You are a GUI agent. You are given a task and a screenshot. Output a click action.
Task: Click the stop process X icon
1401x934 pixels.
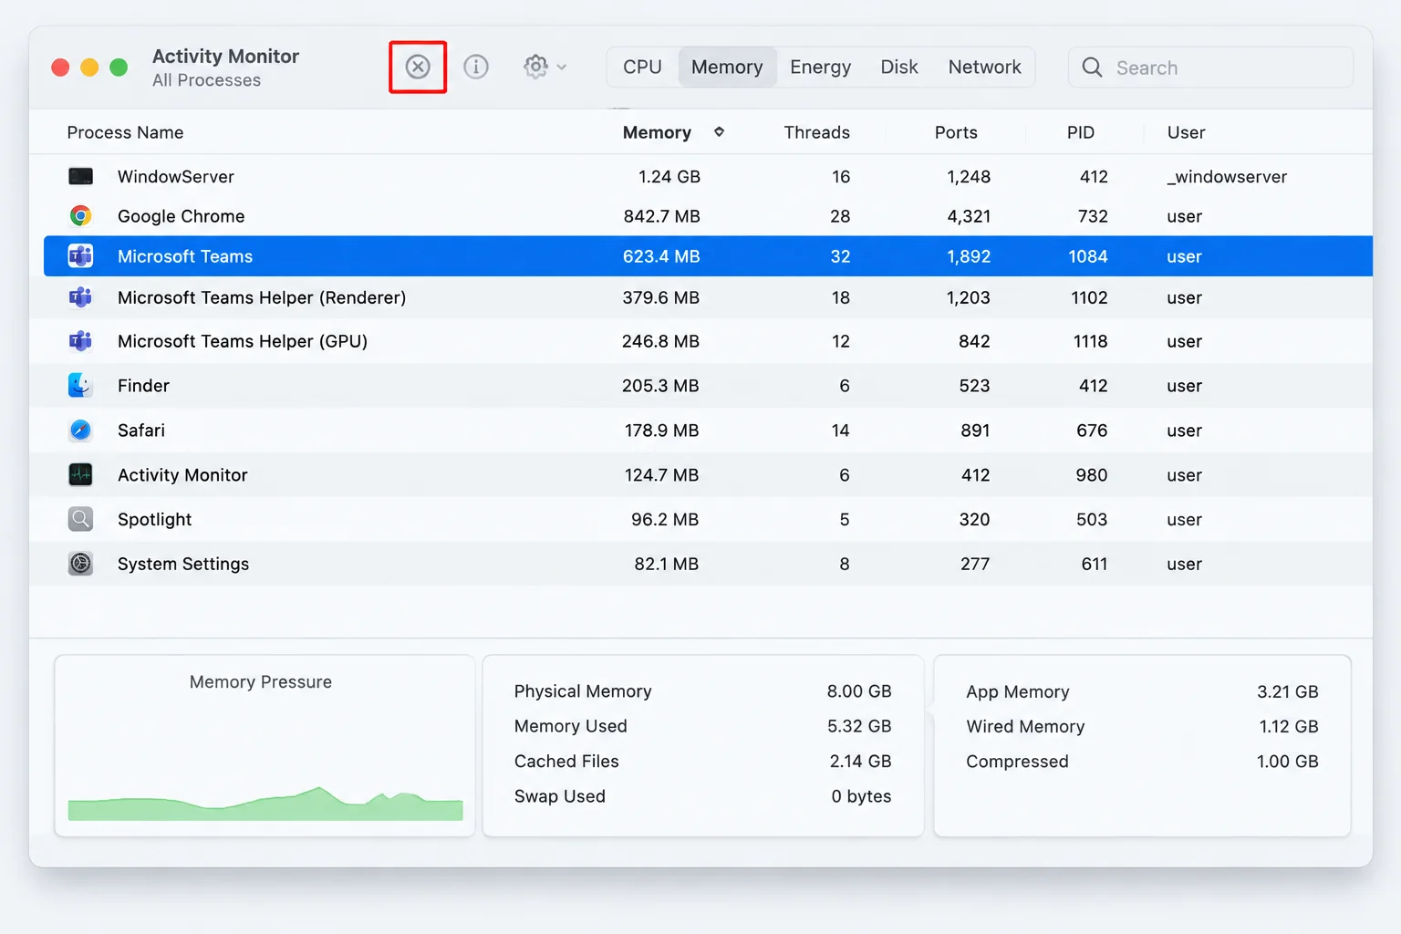418,67
